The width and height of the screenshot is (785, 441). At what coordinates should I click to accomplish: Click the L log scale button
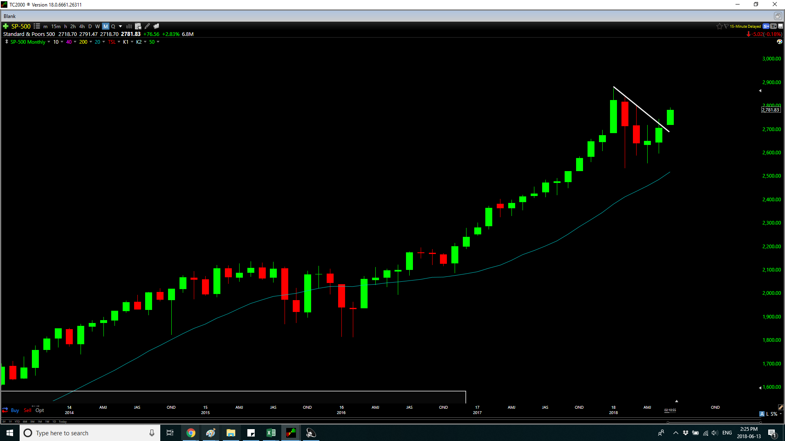[767, 414]
